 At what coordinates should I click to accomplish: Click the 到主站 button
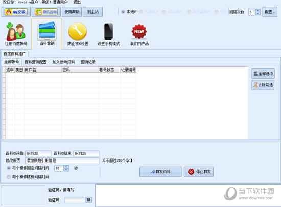(x=93, y=12)
